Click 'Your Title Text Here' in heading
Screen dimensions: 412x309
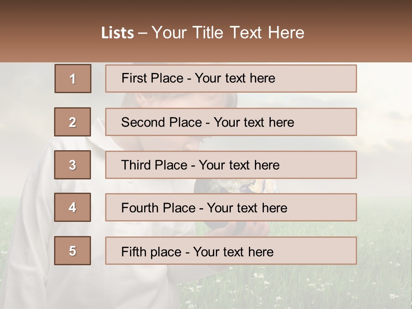[228, 33]
